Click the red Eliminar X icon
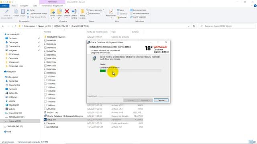This screenshot has height=144, width=257. (x=67, y=12)
